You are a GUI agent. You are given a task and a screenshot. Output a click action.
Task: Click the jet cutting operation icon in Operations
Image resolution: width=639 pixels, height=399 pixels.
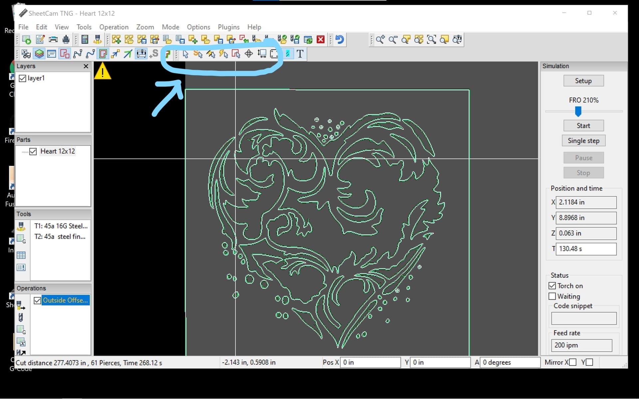[x=21, y=305]
